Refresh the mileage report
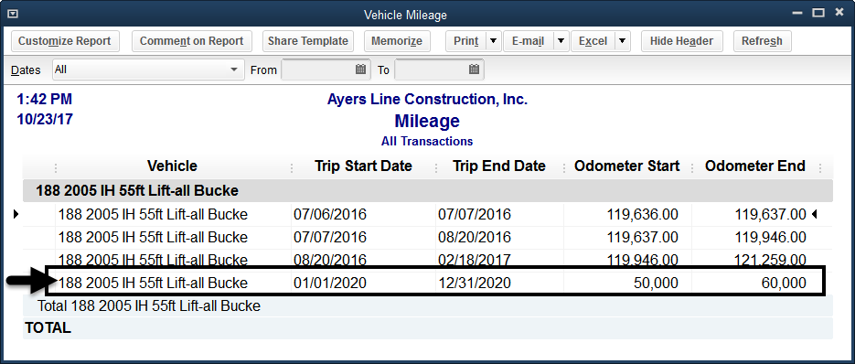This screenshot has height=364, width=855. pyautogui.click(x=762, y=41)
